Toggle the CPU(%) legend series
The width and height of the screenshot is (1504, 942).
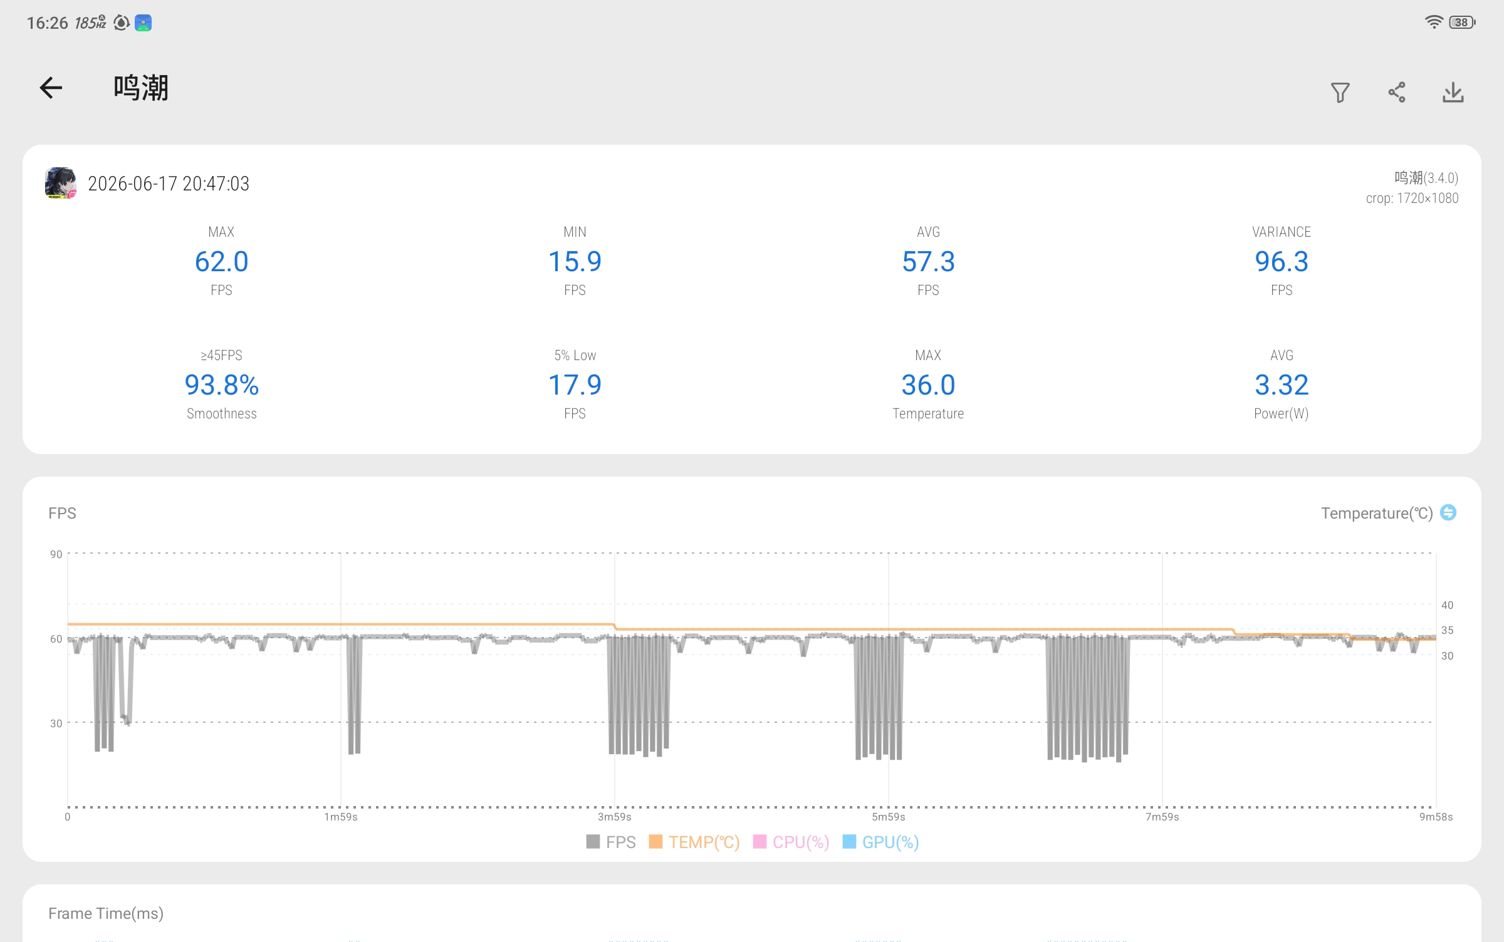coord(791,842)
